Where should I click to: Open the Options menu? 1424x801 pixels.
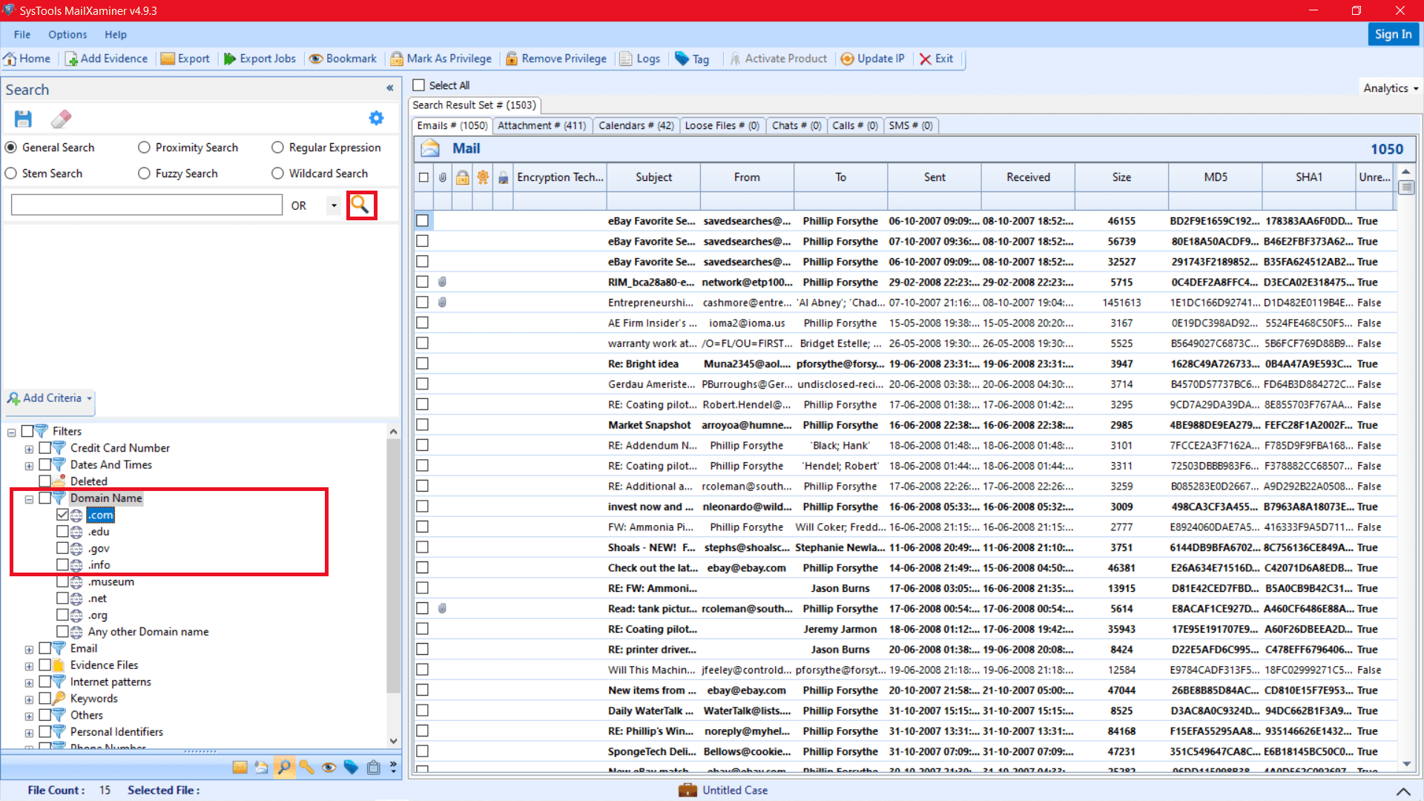(x=67, y=34)
